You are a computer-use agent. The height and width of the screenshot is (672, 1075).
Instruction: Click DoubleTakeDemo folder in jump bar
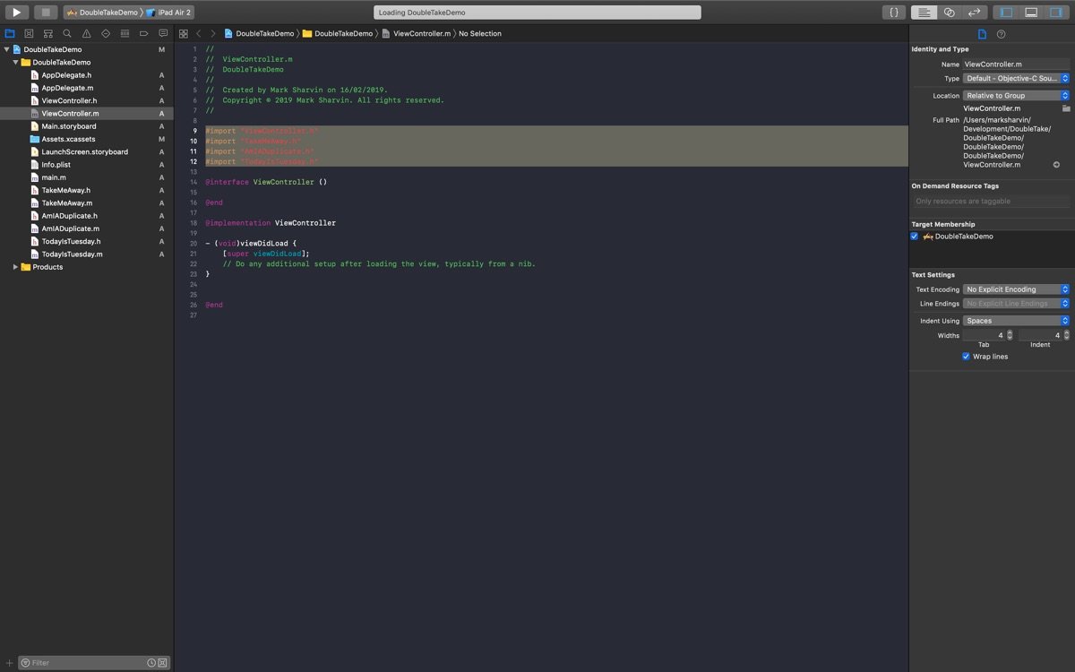(x=343, y=33)
